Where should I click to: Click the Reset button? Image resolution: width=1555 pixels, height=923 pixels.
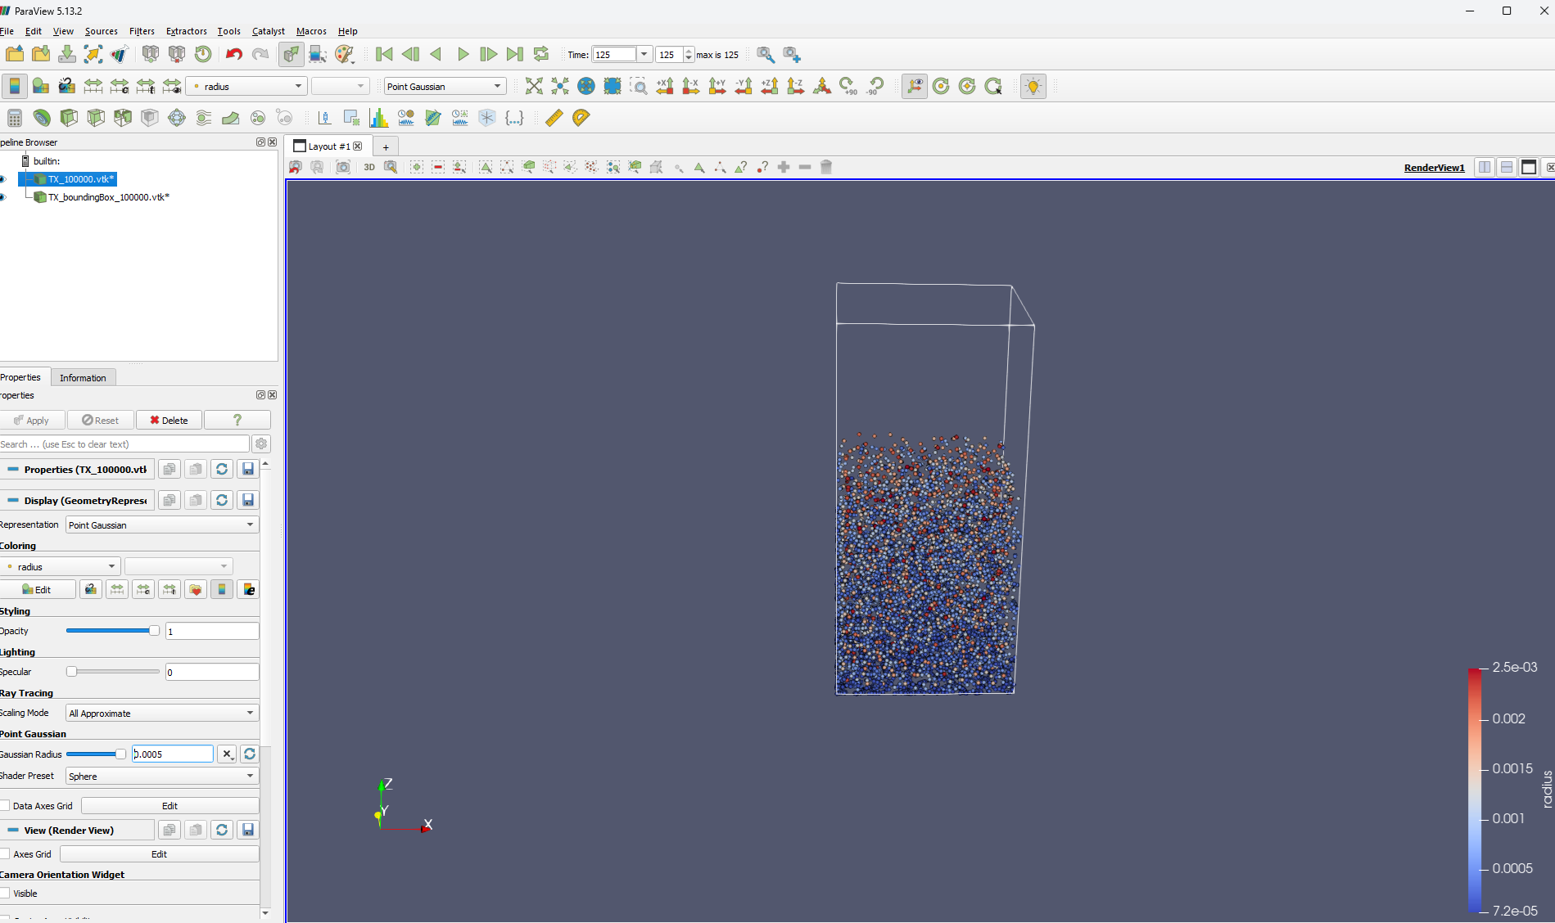(101, 420)
